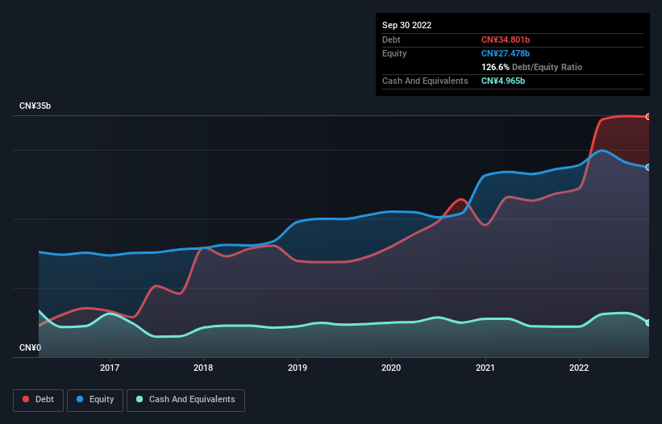This screenshot has height=424, width=662.
Task: Select the 2021 x-axis label
Action: [x=485, y=368]
